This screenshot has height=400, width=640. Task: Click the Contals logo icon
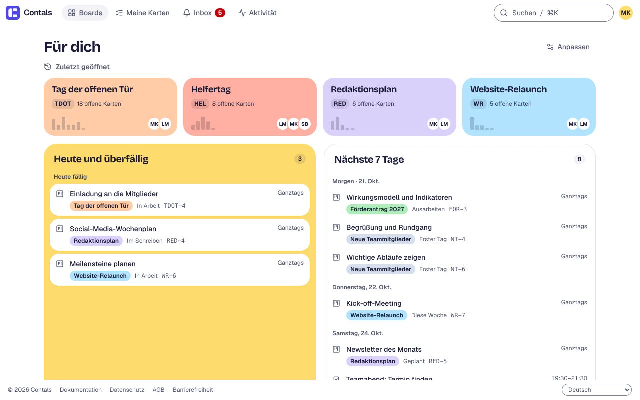(13, 13)
